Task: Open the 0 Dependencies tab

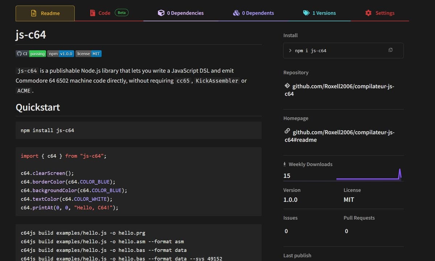Action: coord(181,13)
